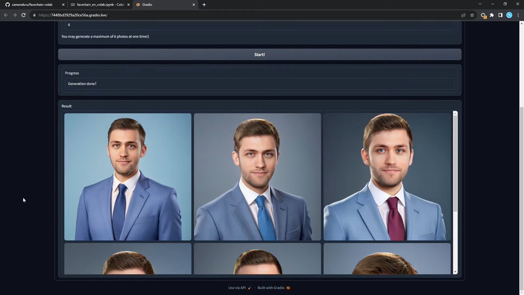The height and width of the screenshot is (295, 524).
Task: Open second-row left result thumbnail
Action: (x=128, y=259)
